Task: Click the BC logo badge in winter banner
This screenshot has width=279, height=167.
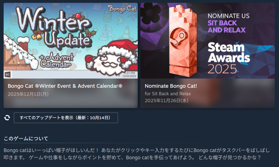Action: point(8,74)
